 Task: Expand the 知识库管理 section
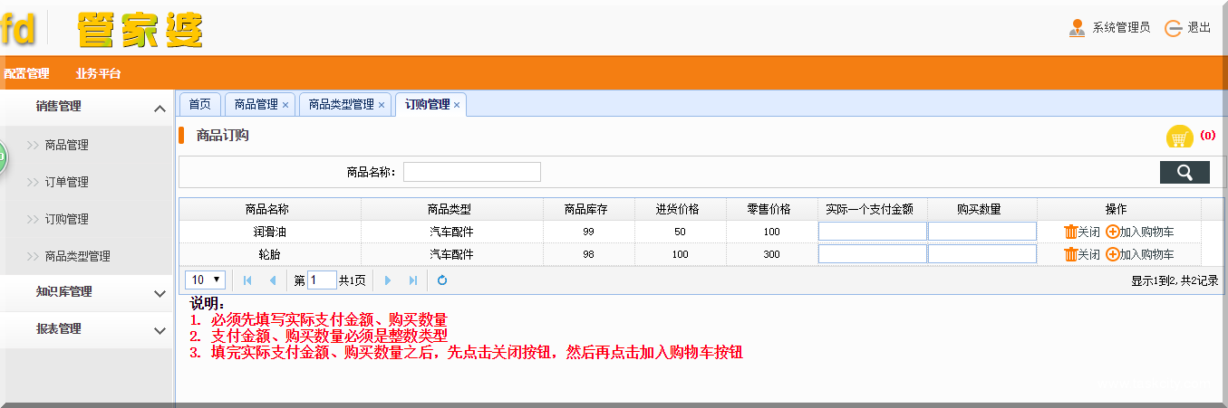pos(160,293)
